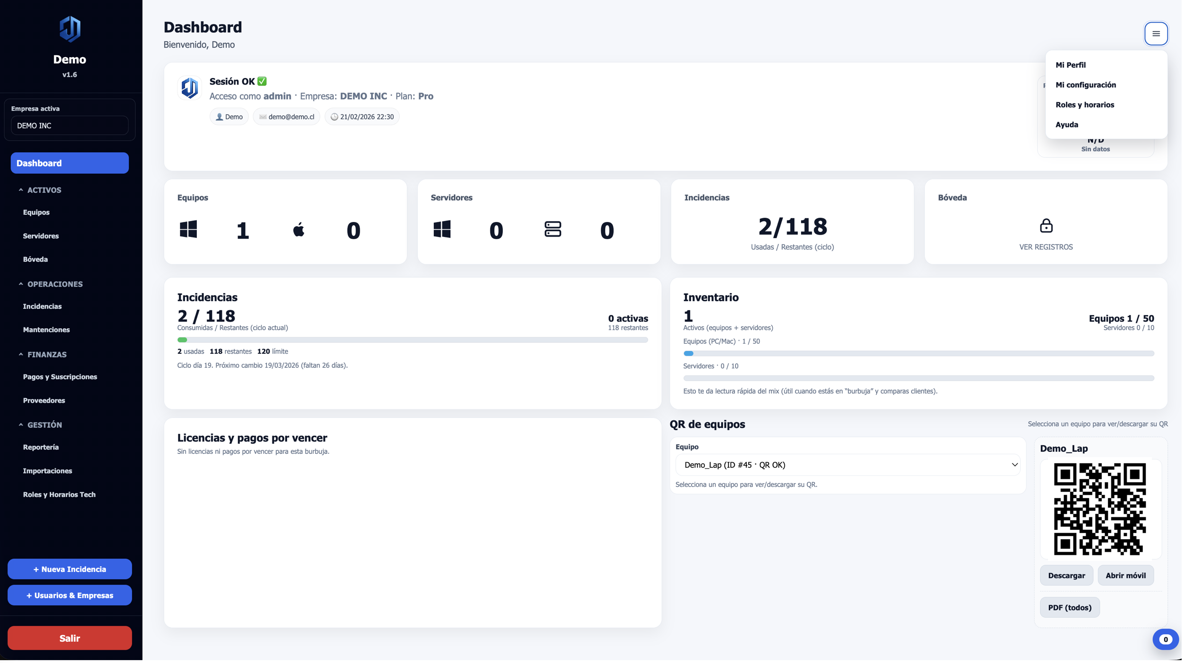
Task: Open the hamburger menu at top right
Action: (1155, 33)
